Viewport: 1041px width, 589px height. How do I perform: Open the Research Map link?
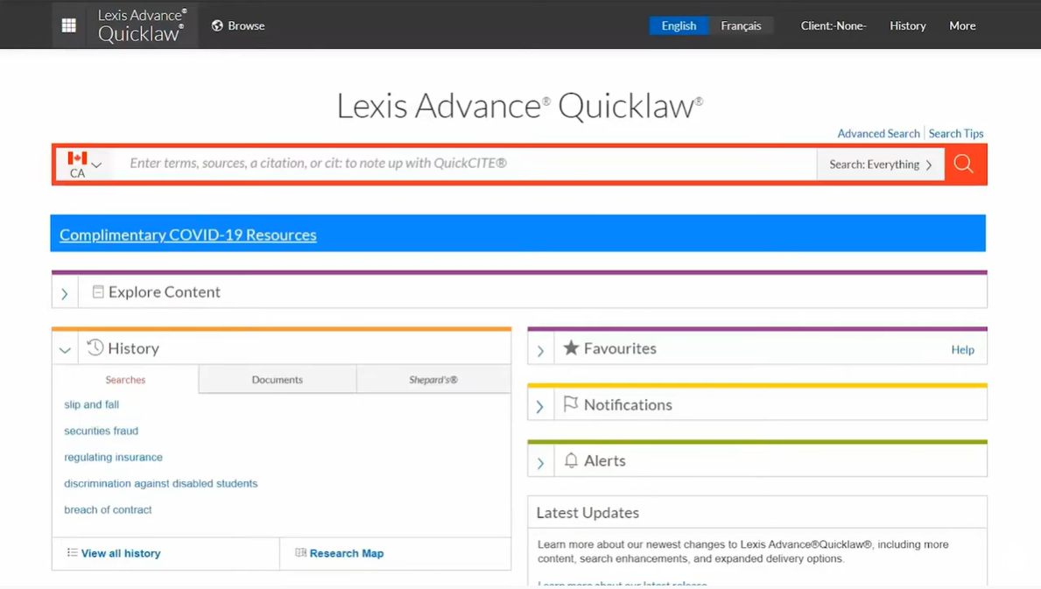pos(347,553)
